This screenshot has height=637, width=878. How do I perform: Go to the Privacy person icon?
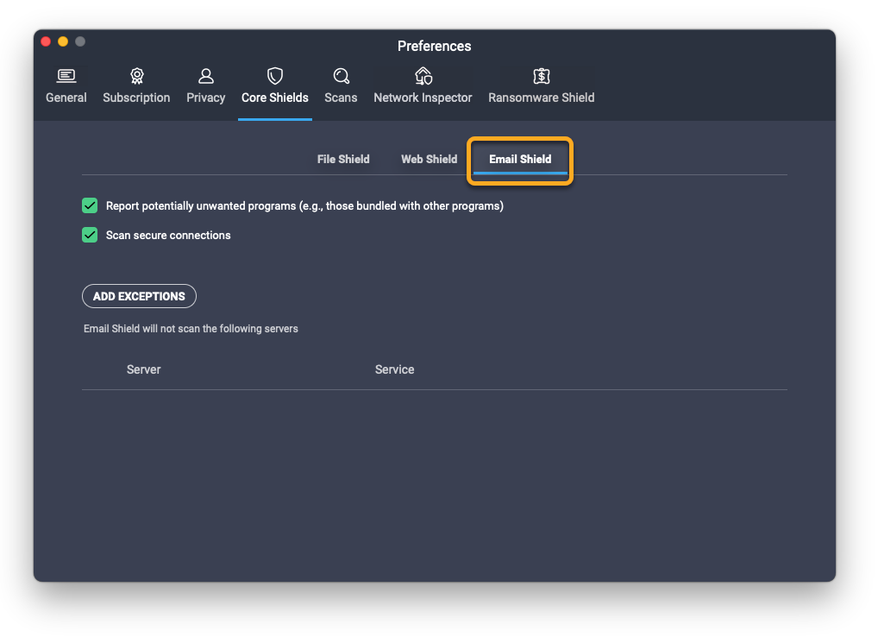(205, 76)
